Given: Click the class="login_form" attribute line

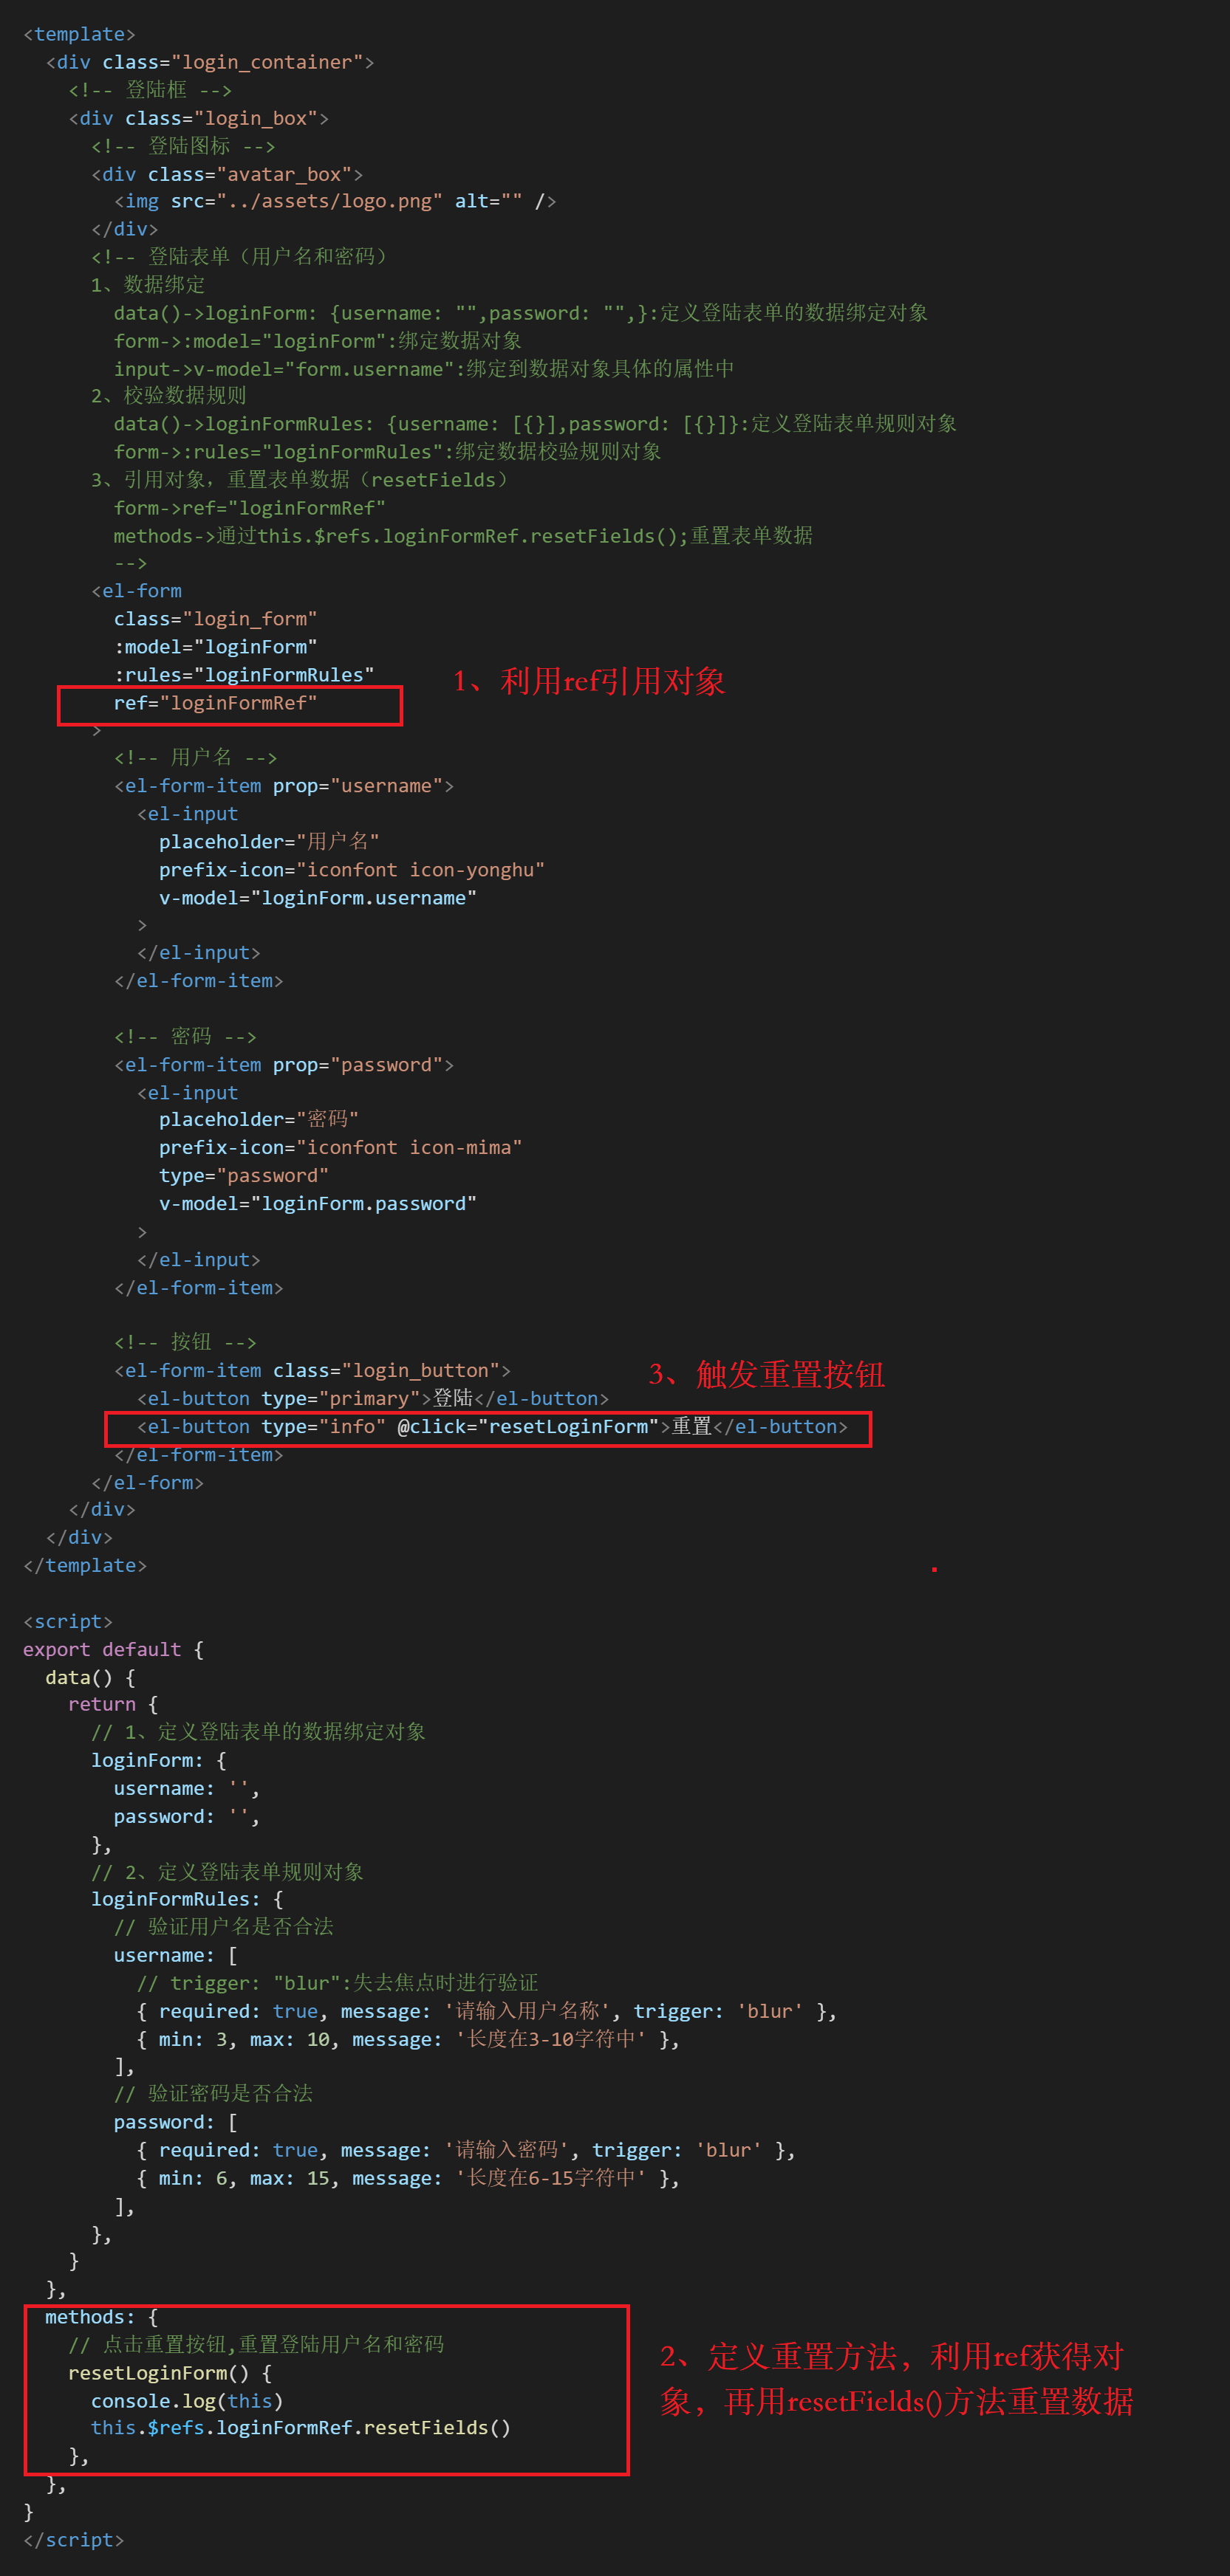Looking at the screenshot, I should 215,619.
